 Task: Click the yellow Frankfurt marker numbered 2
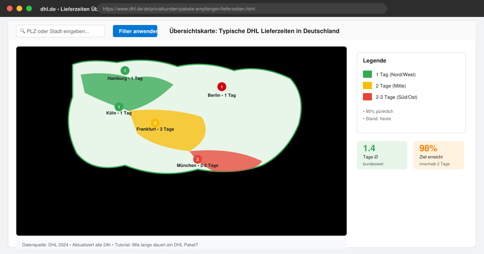point(155,123)
